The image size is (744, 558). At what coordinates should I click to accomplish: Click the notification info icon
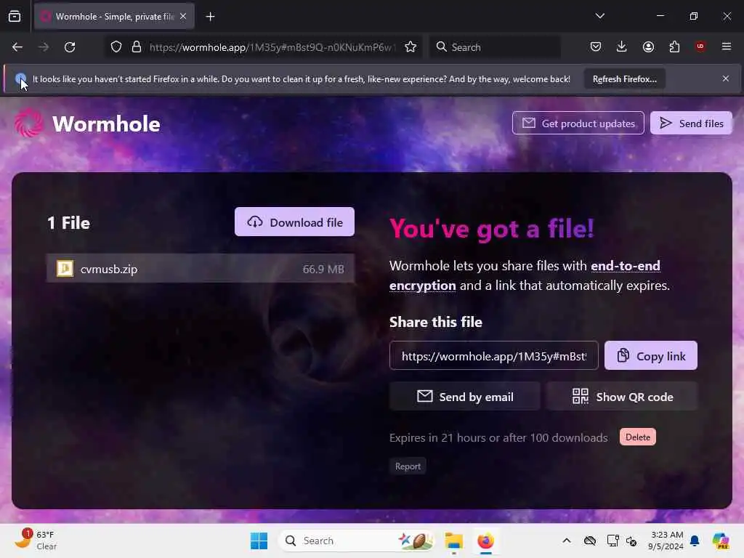pyautogui.click(x=20, y=78)
